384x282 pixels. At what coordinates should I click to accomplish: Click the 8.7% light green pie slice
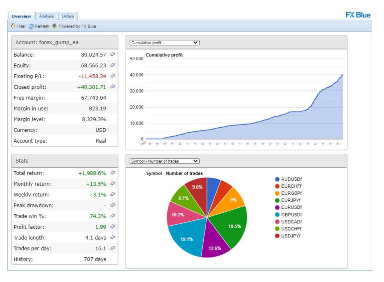click(187, 200)
